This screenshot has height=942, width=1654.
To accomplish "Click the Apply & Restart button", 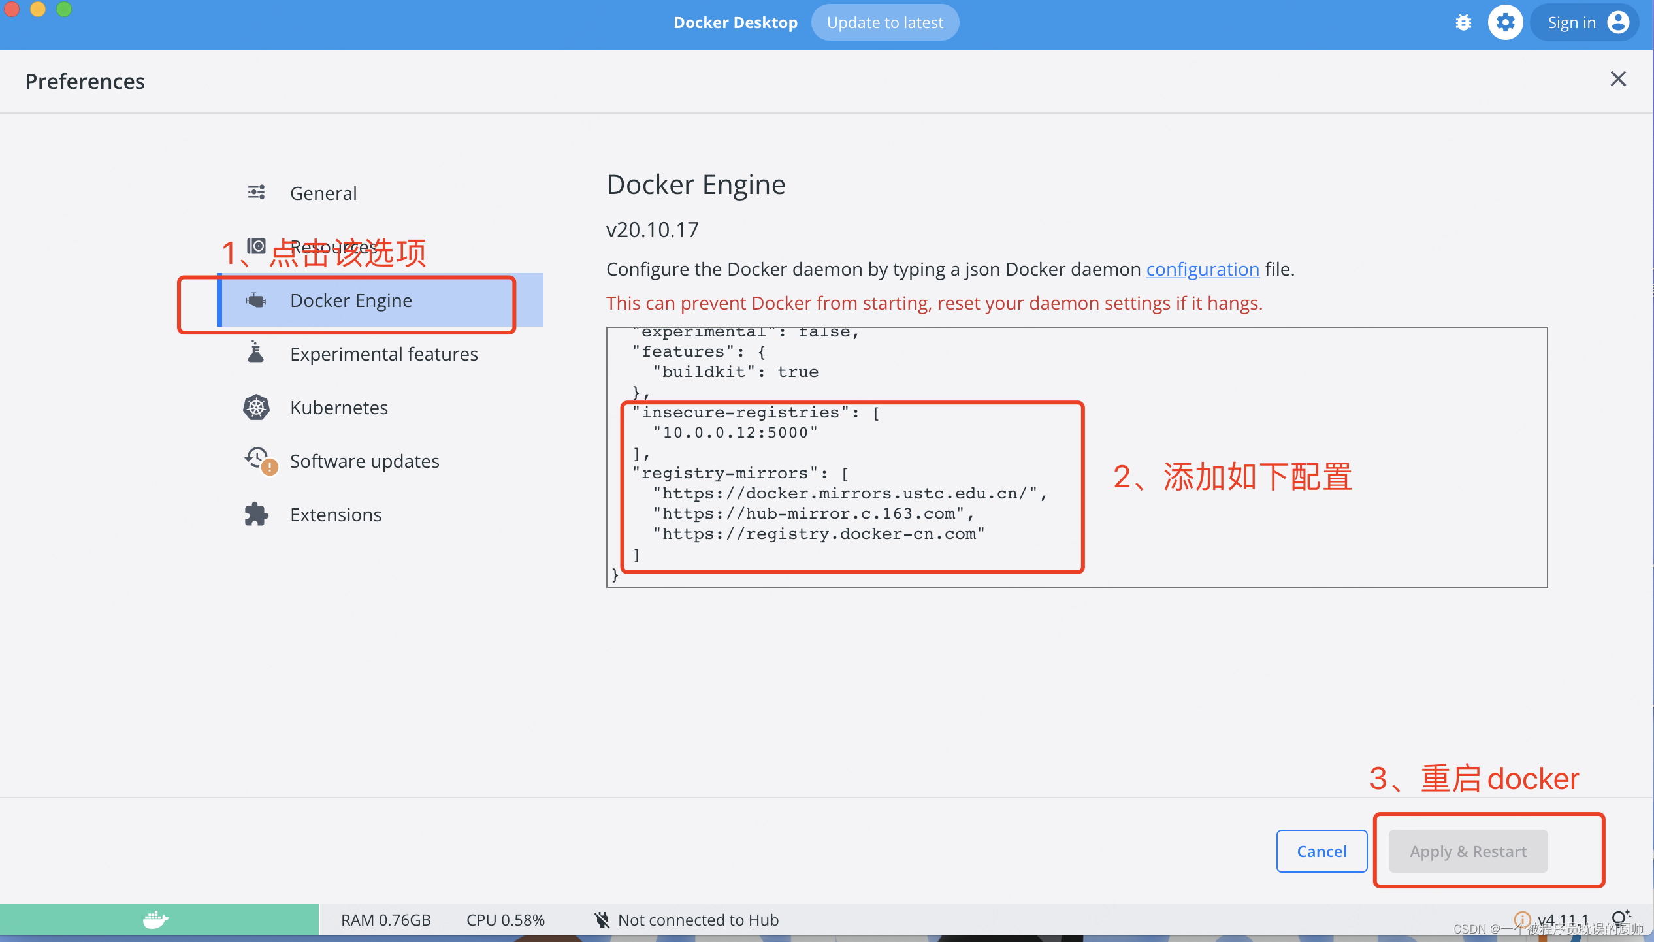I will 1468,851.
